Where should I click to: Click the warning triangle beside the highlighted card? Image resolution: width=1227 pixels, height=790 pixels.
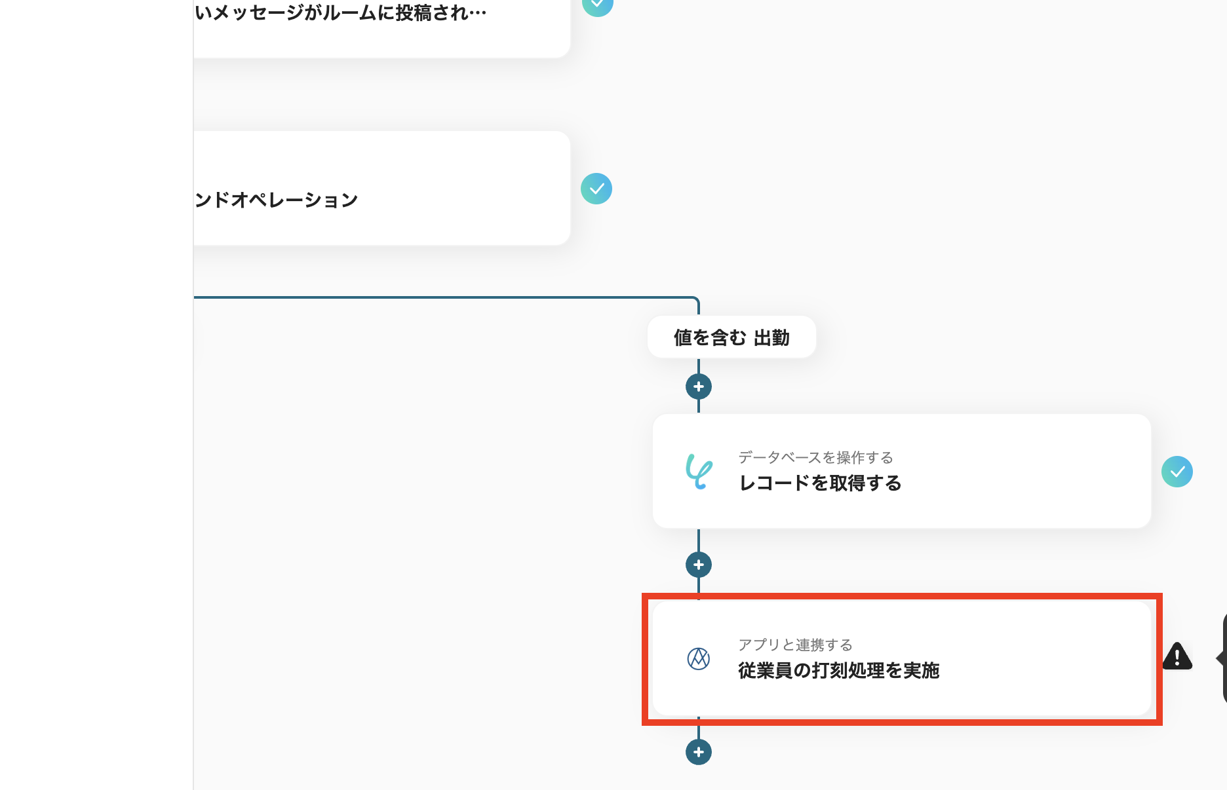click(1178, 657)
